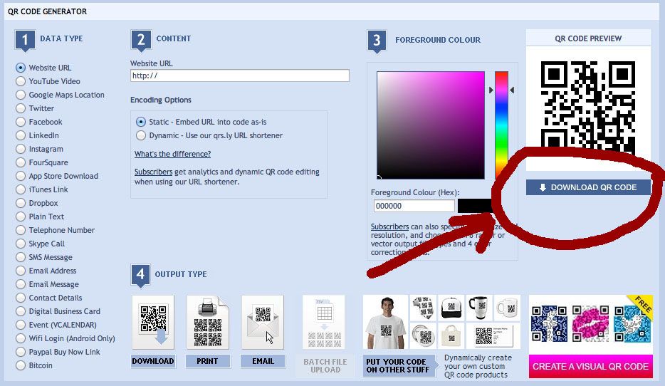Select Digital Business Card option
This screenshot has height=386, width=665.
(x=21, y=311)
